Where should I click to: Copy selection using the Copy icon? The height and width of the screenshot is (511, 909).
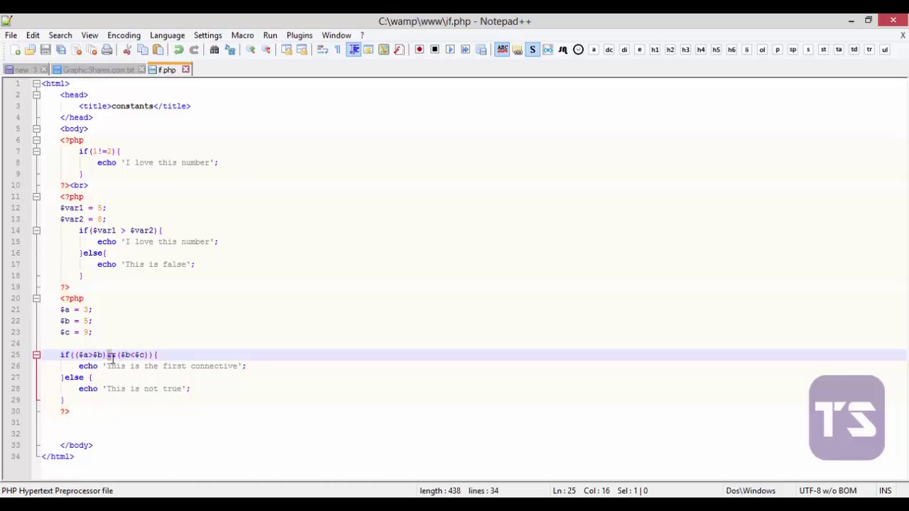143,50
